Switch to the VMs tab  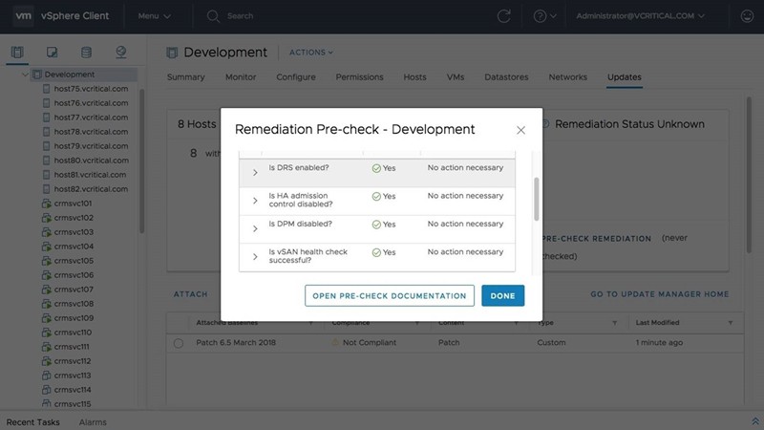[456, 77]
